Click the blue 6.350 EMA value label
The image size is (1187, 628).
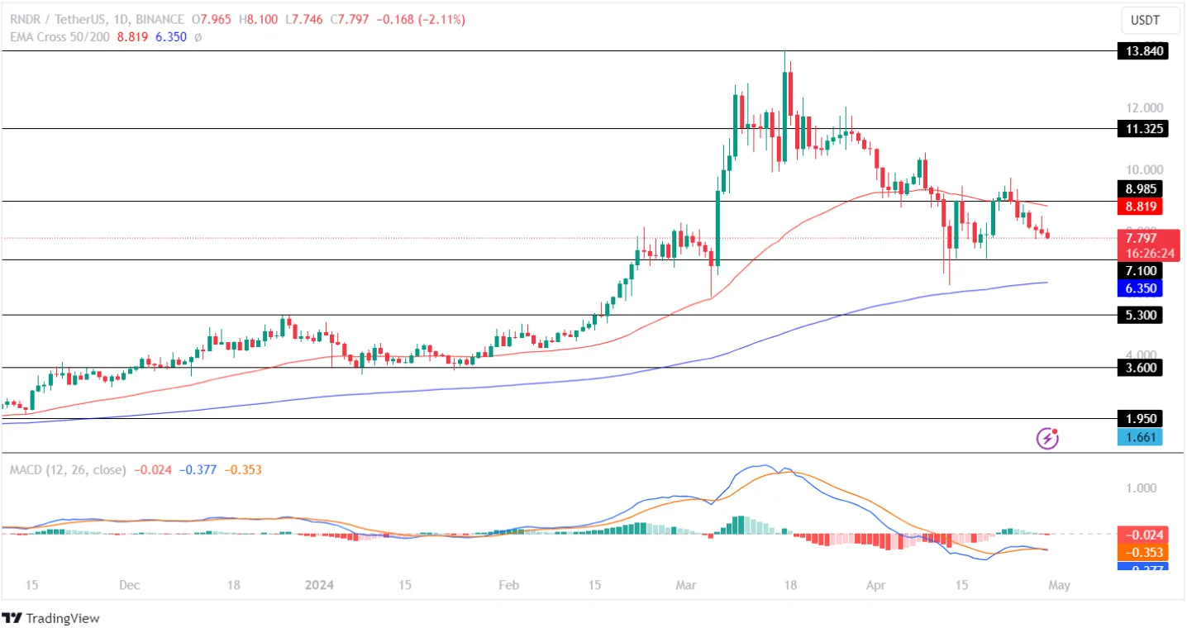pos(1140,288)
